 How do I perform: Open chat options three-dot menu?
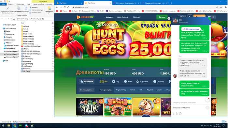coord(174,114)
